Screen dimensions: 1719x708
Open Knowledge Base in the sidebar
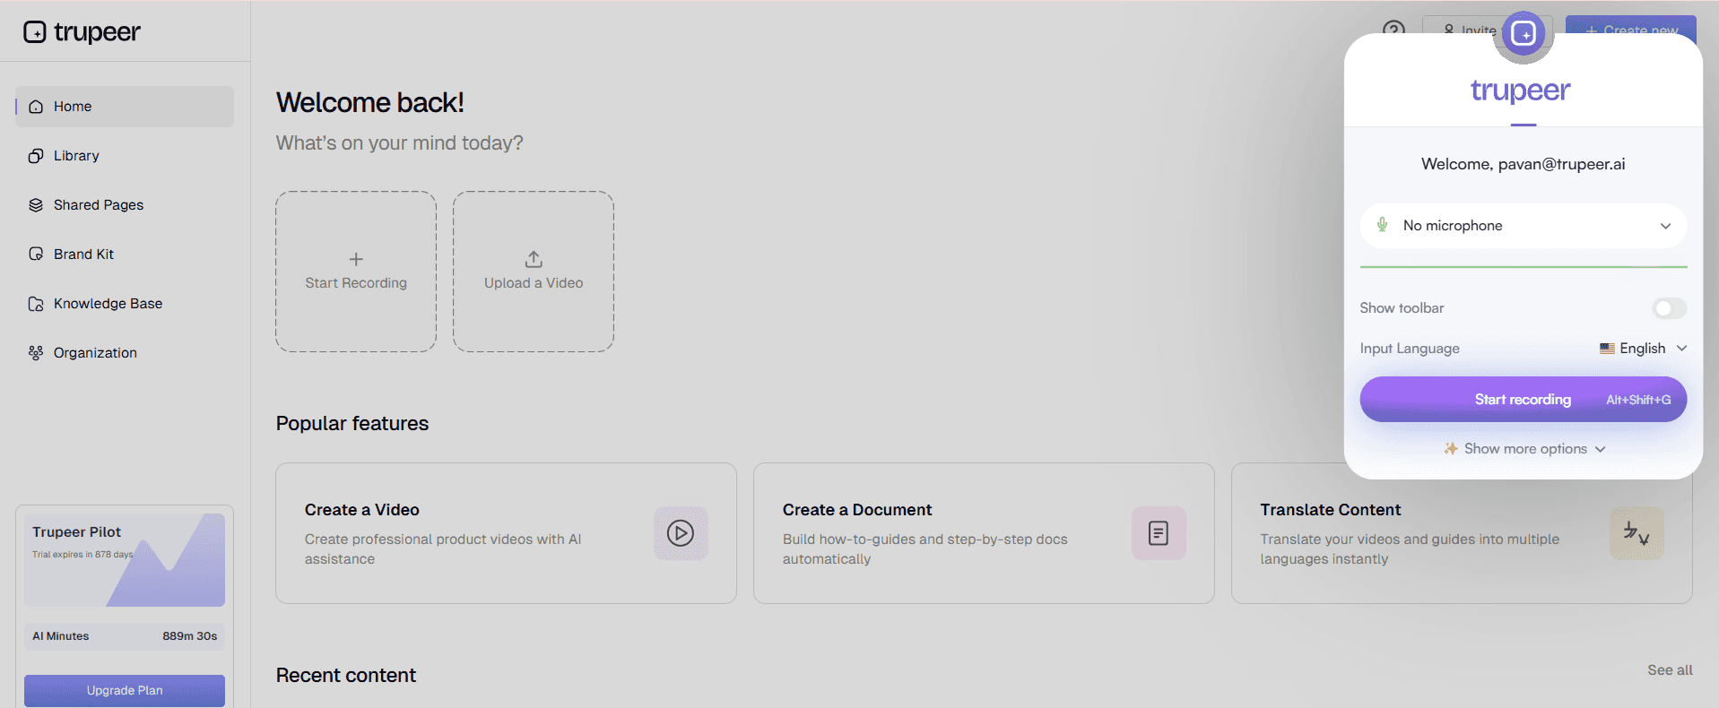coord(125,304)
